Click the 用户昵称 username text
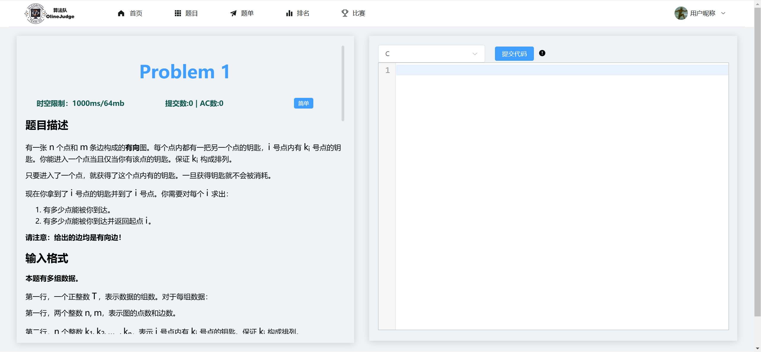Screen dimensions: 761x352 (702, 13)
